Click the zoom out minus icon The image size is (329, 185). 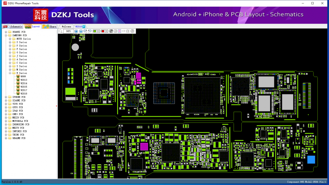click(x=81, y=31)
